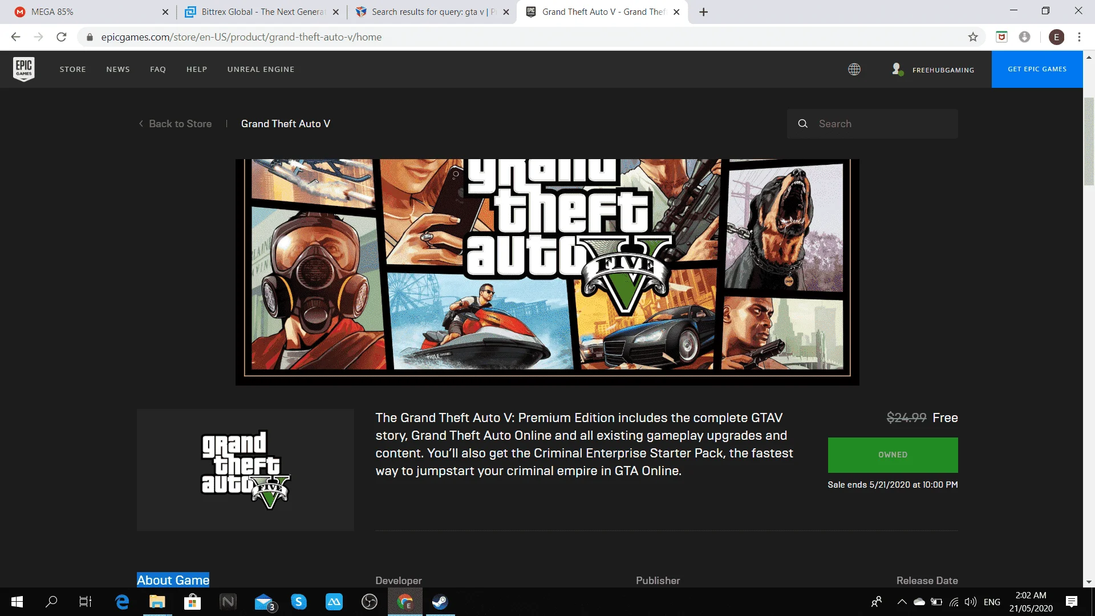
Task: Open the Chrome three-dot menu
Action: pyautogui.click(x=1079, y=37)
